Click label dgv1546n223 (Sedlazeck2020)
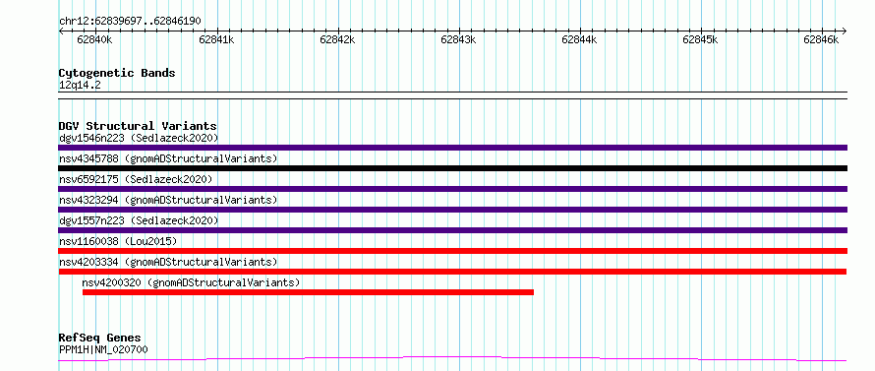 click(x=139, y=138)
